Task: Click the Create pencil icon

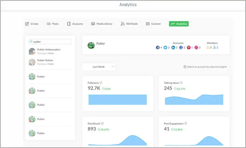Action: (x=27, y=24)
